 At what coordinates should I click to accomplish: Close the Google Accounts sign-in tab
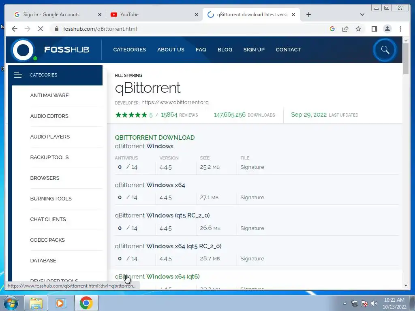(x=100, y=15)
